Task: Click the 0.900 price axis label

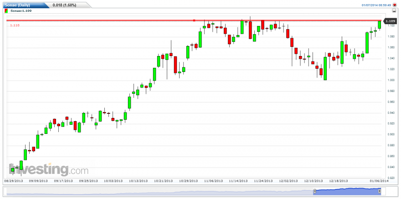Action: point(391,134)
